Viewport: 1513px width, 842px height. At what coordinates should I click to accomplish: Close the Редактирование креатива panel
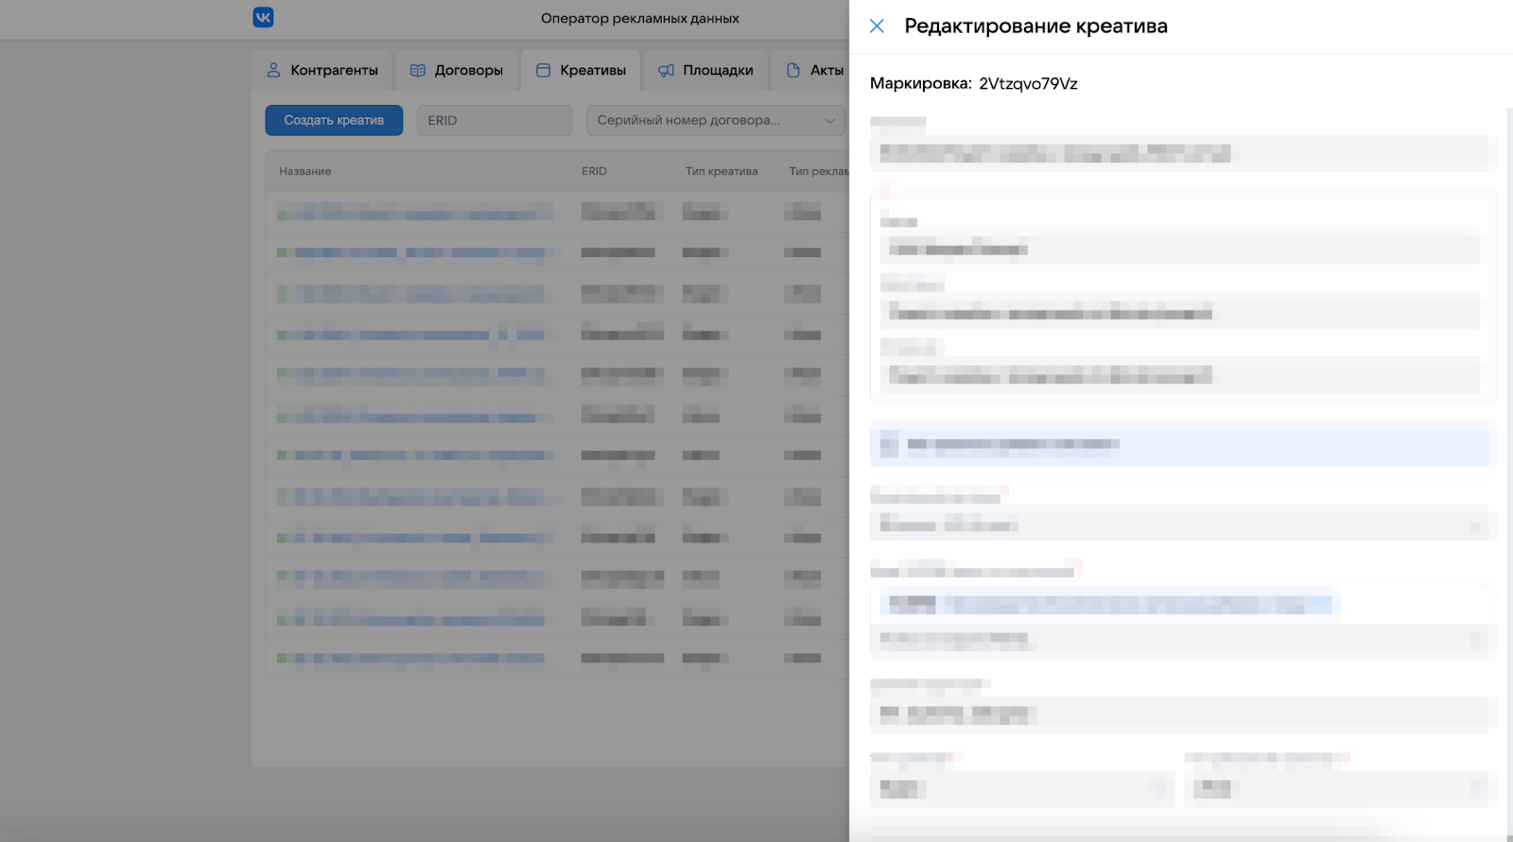coord(877,26)
